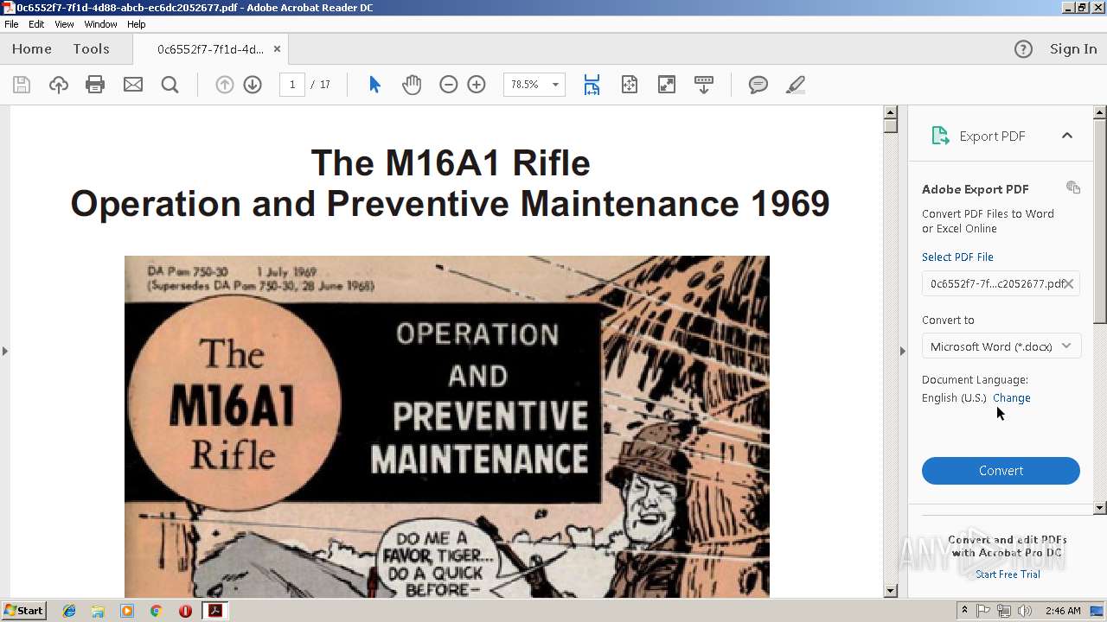Show hidden tray icons arrow

(x=964, y=611)
